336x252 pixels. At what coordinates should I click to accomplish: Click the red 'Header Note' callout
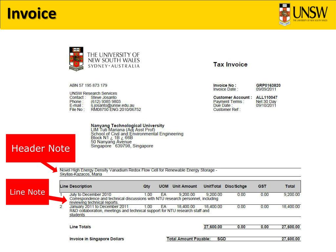(41, 148)
